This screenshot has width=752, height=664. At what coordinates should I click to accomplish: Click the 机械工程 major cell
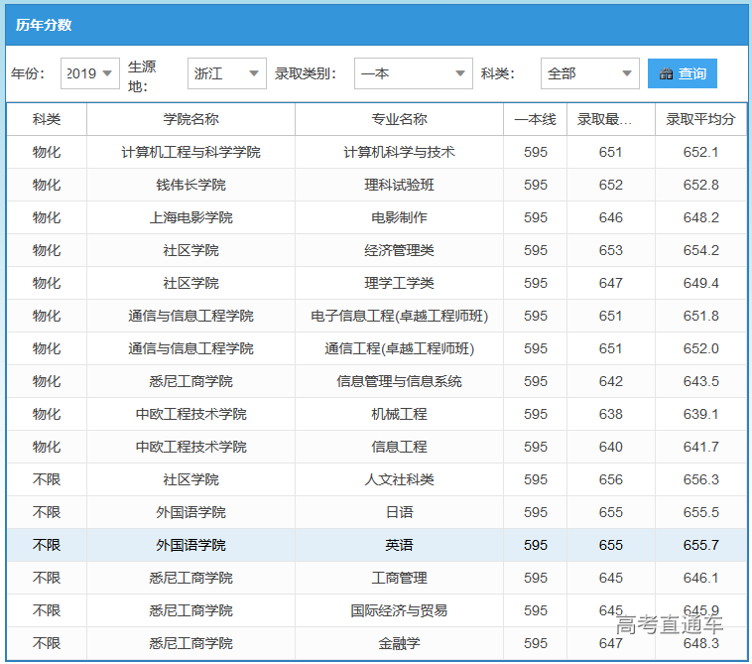[399, 414]
